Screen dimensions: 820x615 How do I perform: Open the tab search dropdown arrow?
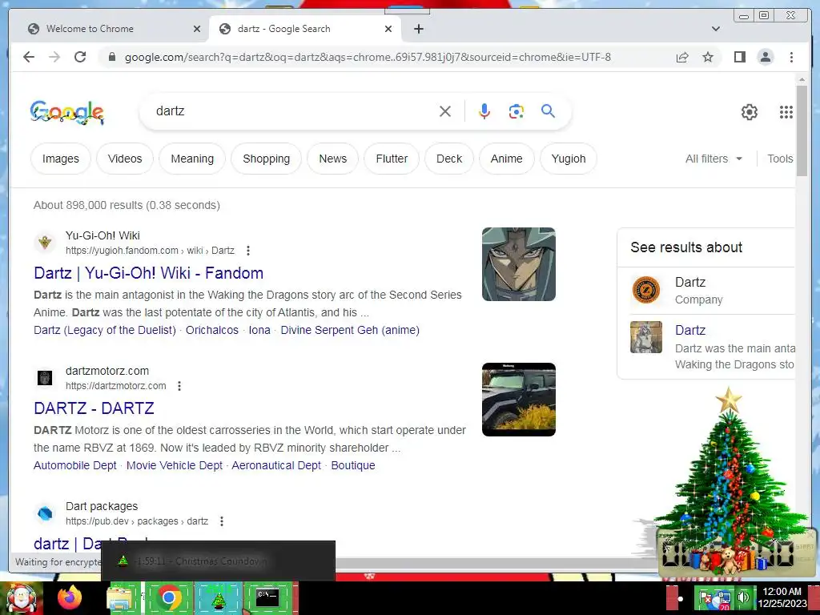(x=716, y=29)
